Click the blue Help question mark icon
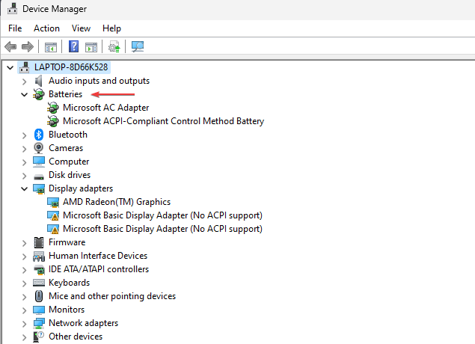 74,46
